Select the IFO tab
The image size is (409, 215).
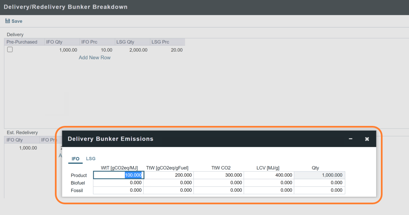pos(76,159)
